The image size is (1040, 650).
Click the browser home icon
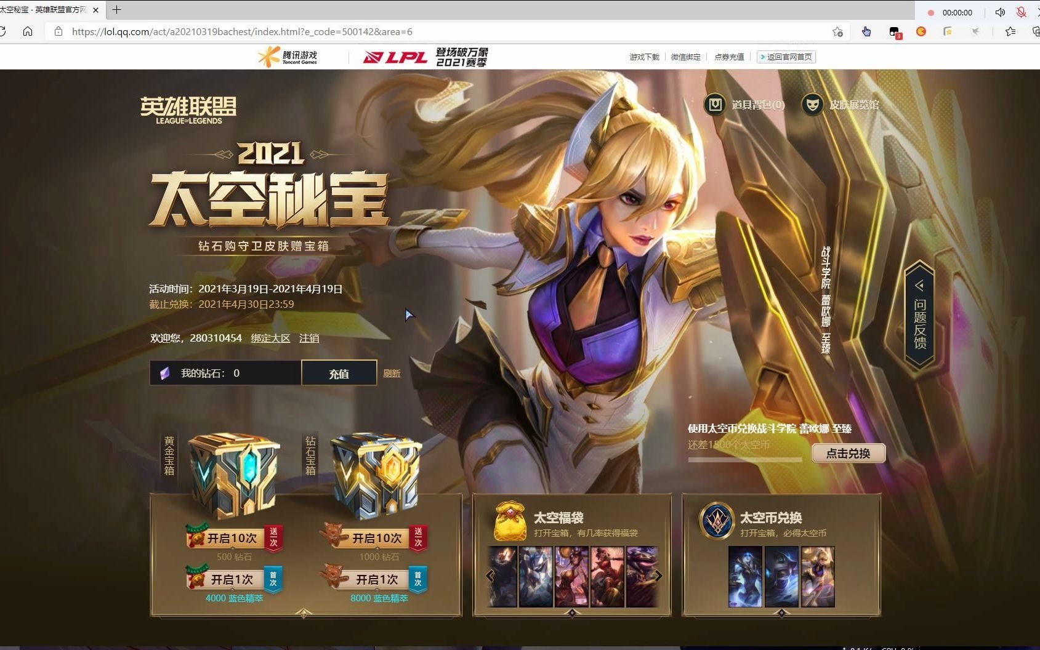(x=28, y=31)
